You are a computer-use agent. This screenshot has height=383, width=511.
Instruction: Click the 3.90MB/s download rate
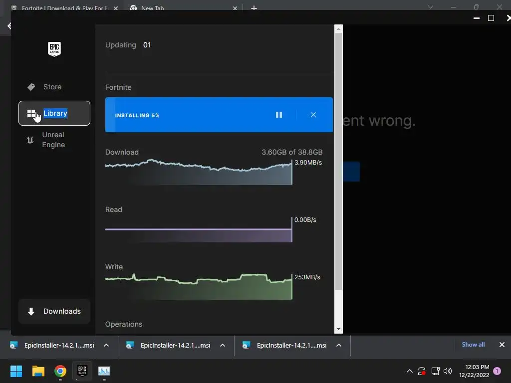[x=308, y=163]
